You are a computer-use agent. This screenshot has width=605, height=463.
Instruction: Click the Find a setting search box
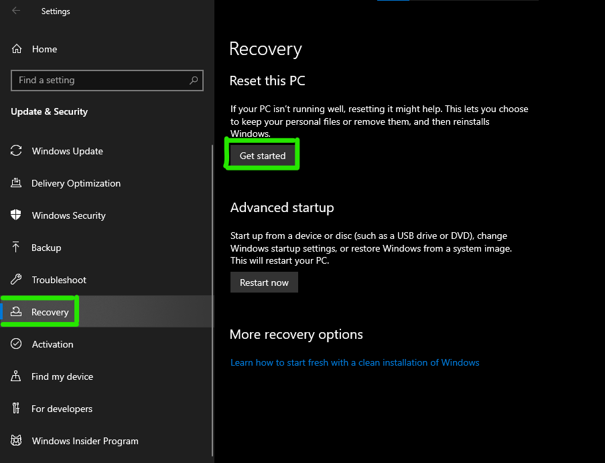point(107,81)
